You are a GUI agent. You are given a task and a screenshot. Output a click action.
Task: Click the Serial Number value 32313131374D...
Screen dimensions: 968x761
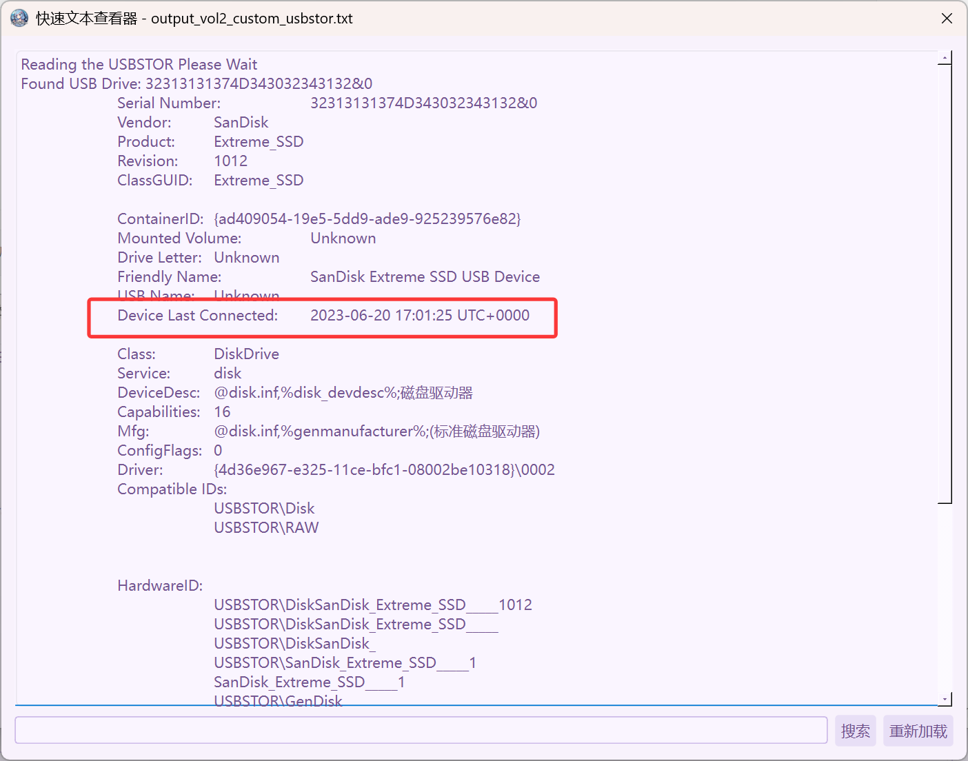point(424,103)
